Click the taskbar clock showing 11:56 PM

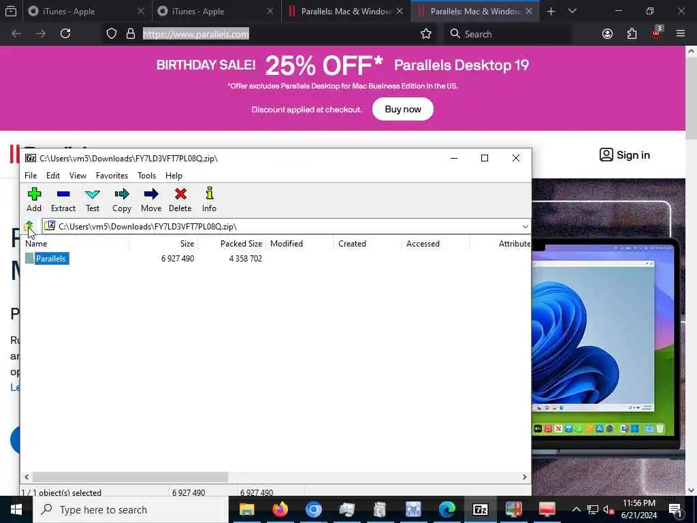(638, 509)
